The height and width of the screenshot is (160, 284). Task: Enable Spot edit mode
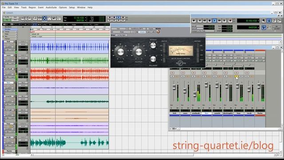click(15, 17)
